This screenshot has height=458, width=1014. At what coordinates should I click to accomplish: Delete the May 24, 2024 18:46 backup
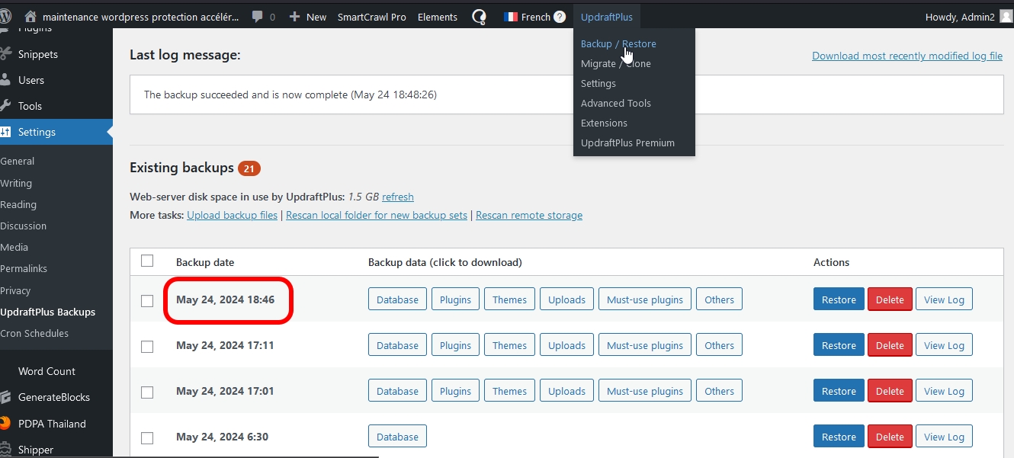(890, 299)
